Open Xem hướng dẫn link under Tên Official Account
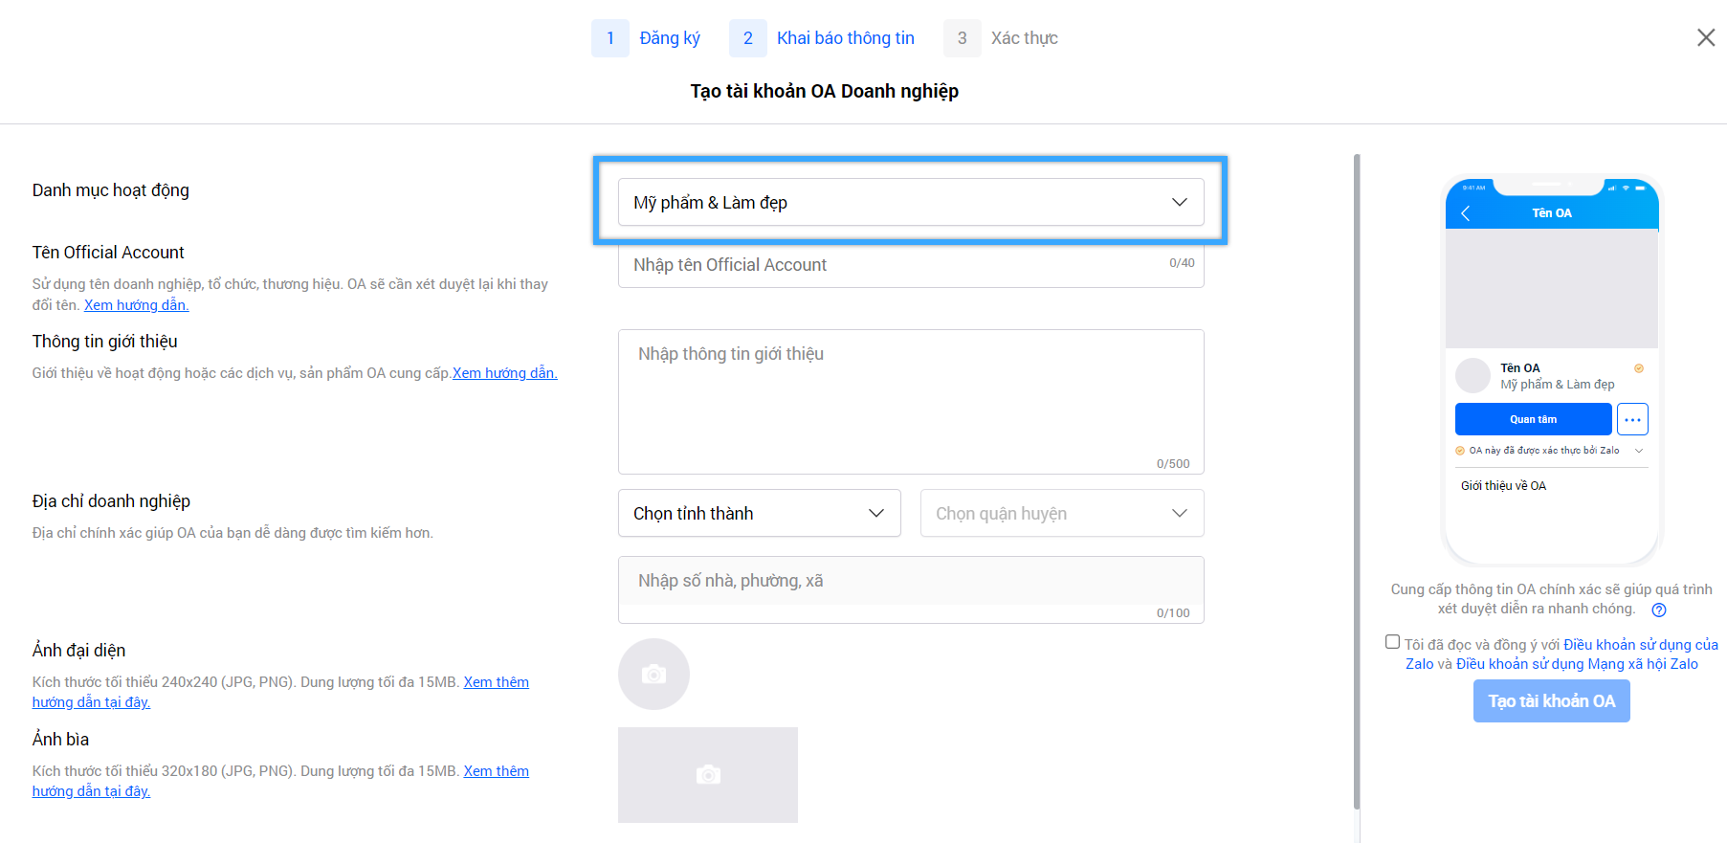This screenshot has height=843, width=1727. (x=136, y=305)
